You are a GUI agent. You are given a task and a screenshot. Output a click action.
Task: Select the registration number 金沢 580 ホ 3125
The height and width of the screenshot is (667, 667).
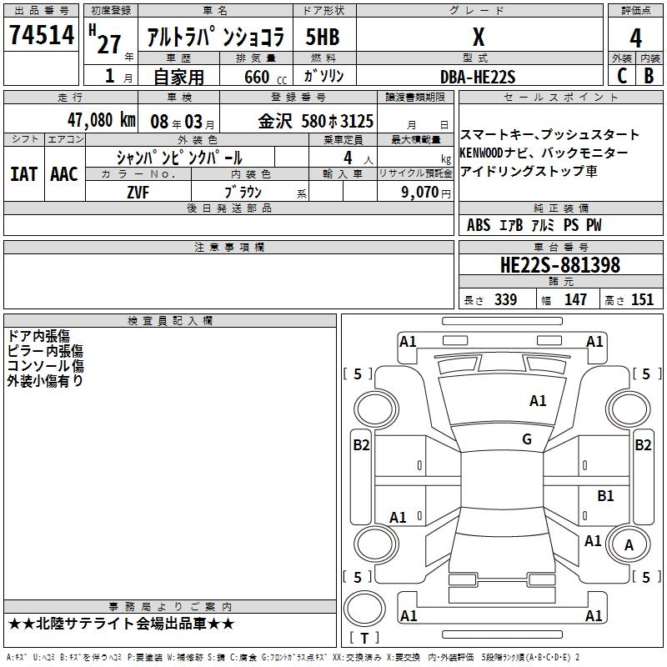coord(316,121)
